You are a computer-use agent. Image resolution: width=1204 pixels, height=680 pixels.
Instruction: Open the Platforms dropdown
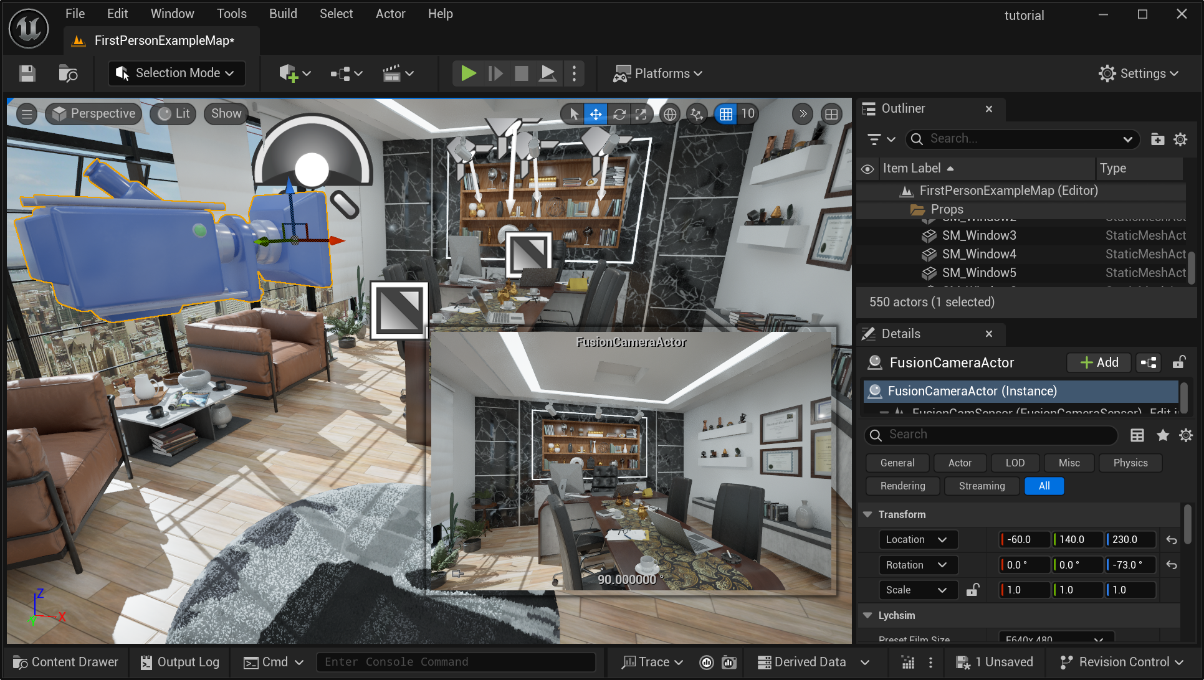coord(658,73)
